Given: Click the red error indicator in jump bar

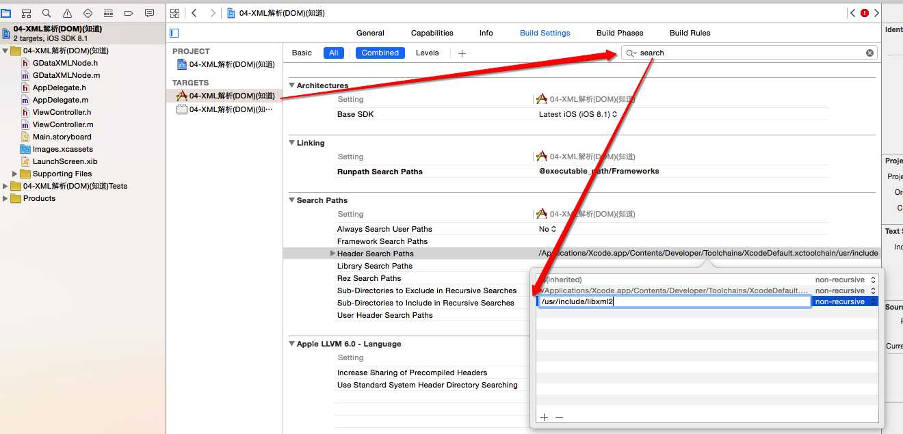Looking at the screenshot, I should click(865, 13).
